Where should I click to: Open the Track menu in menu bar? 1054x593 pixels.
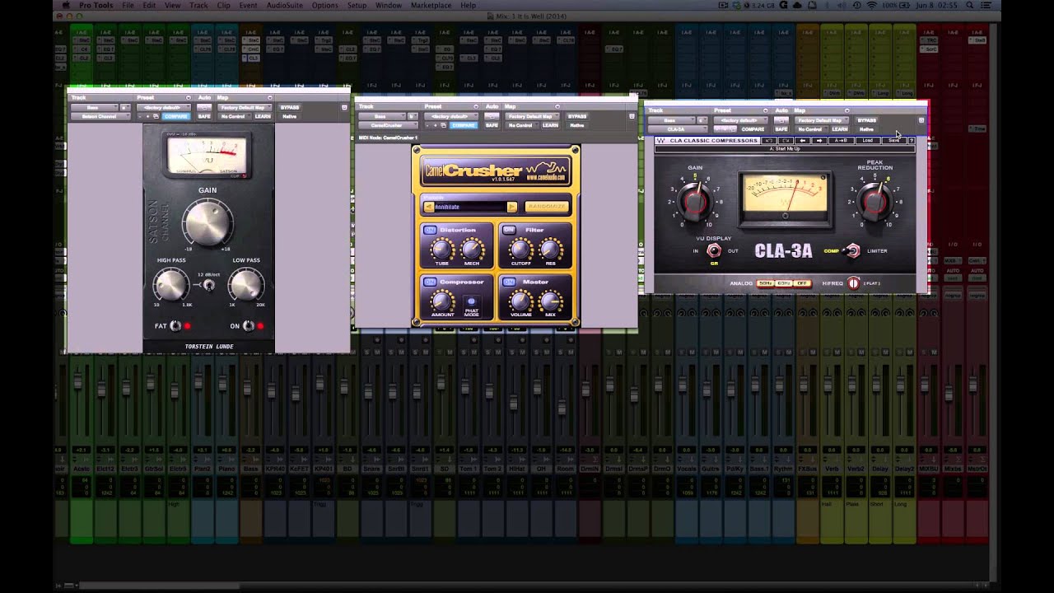point(198,5)
